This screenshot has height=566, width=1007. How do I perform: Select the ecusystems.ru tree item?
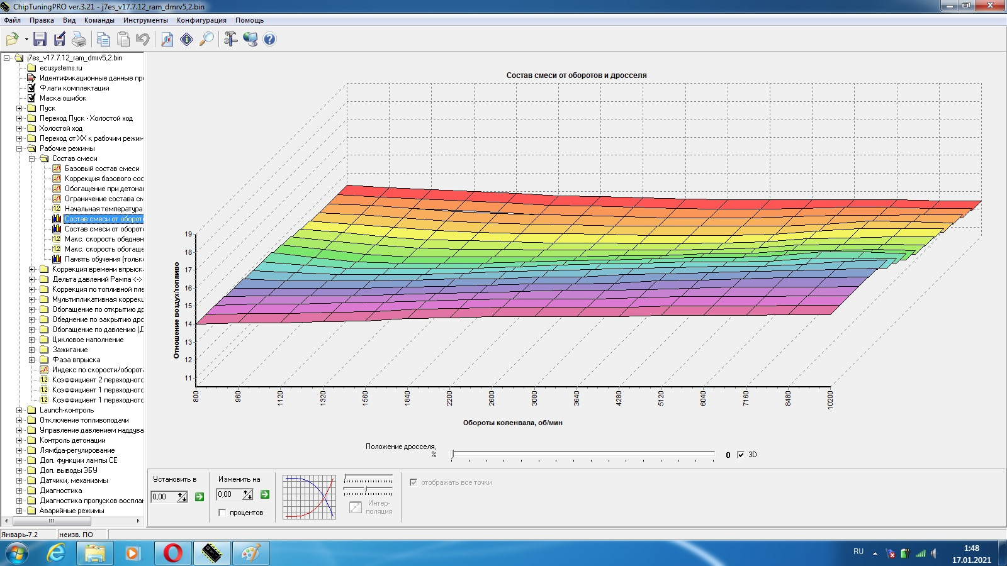tap(60, 68)
